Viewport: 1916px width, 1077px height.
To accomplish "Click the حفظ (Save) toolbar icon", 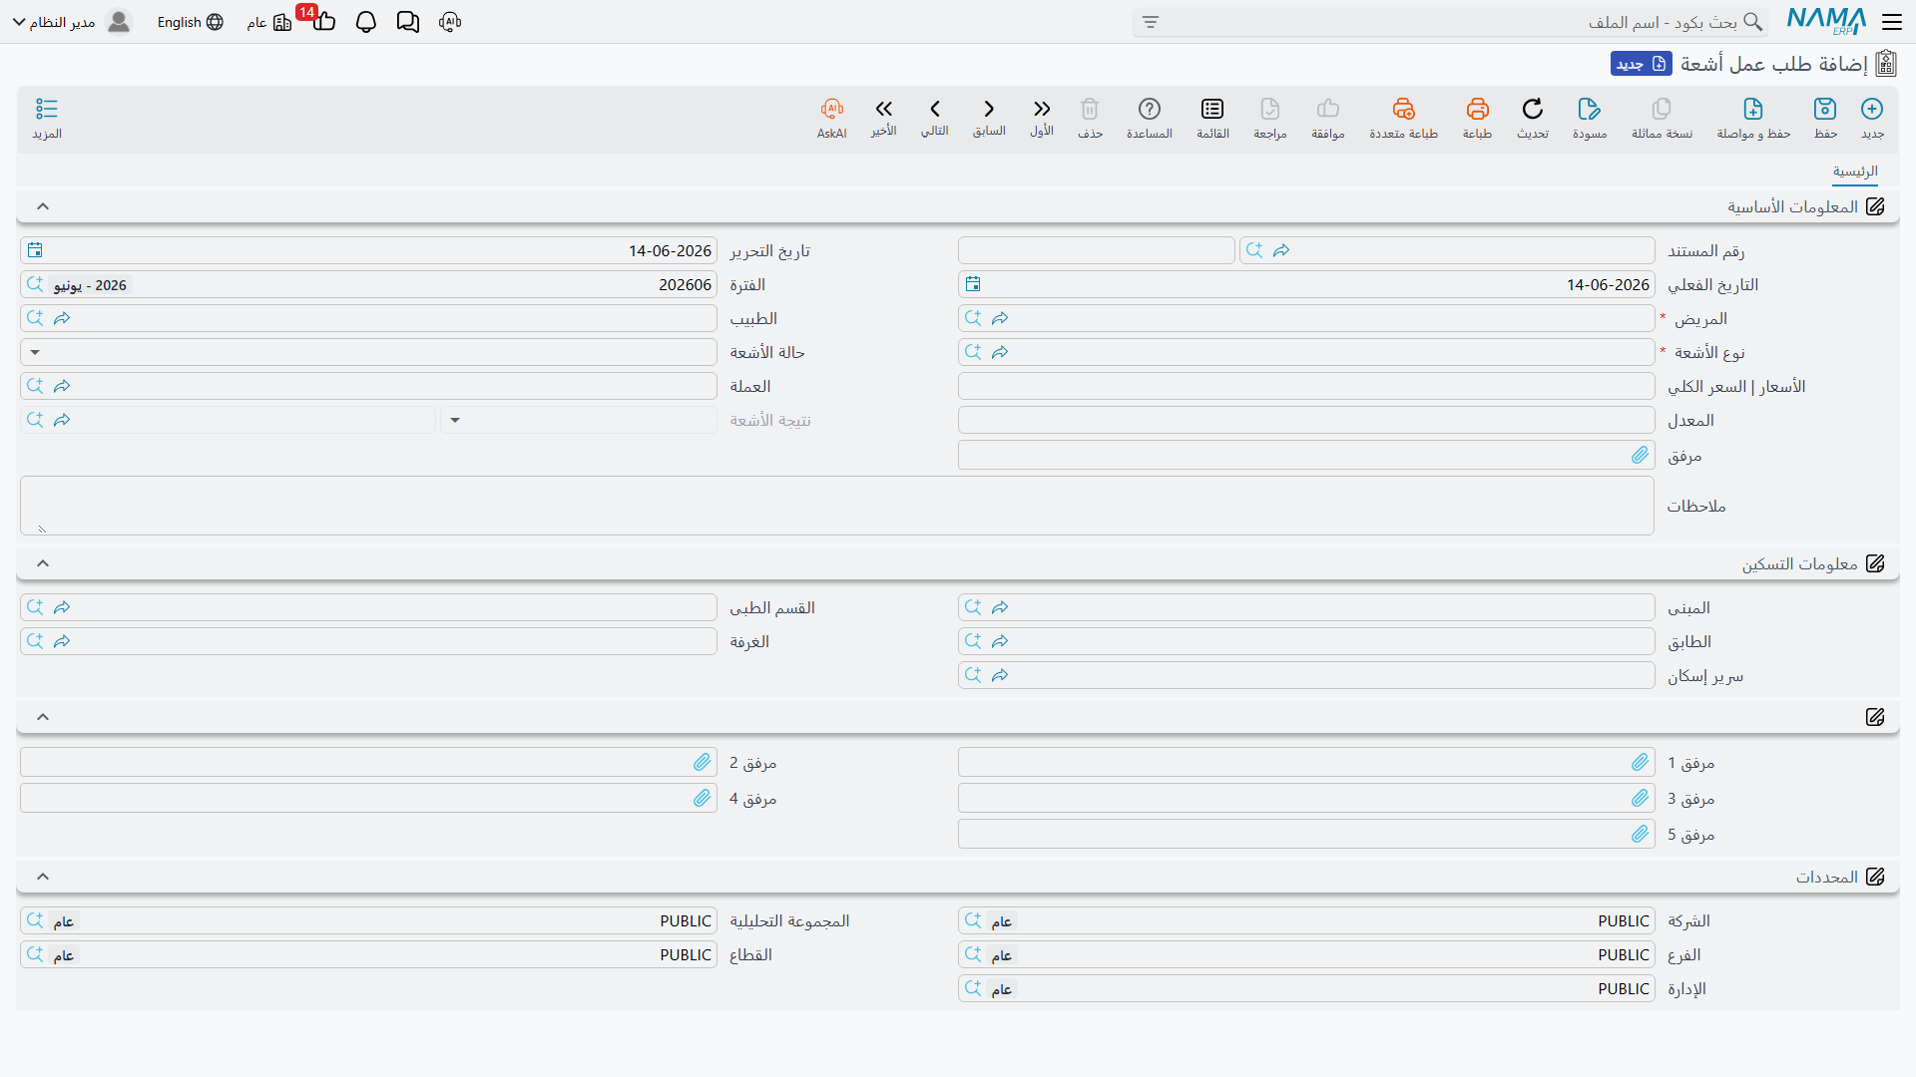I will click(x=1825, y=109).
